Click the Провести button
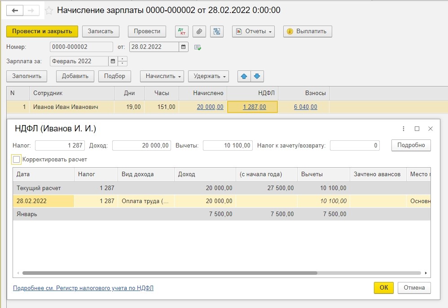 click(147, 31)
